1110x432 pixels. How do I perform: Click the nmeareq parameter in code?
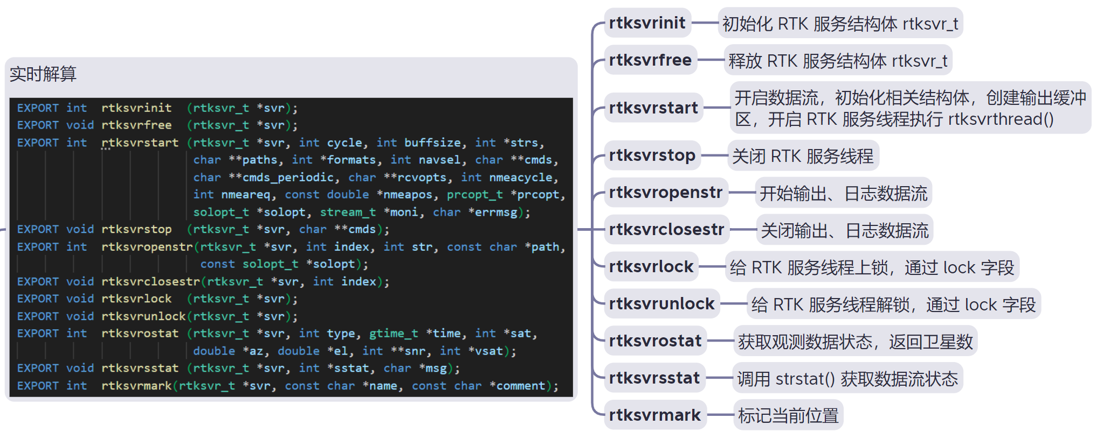coord(245,194)
